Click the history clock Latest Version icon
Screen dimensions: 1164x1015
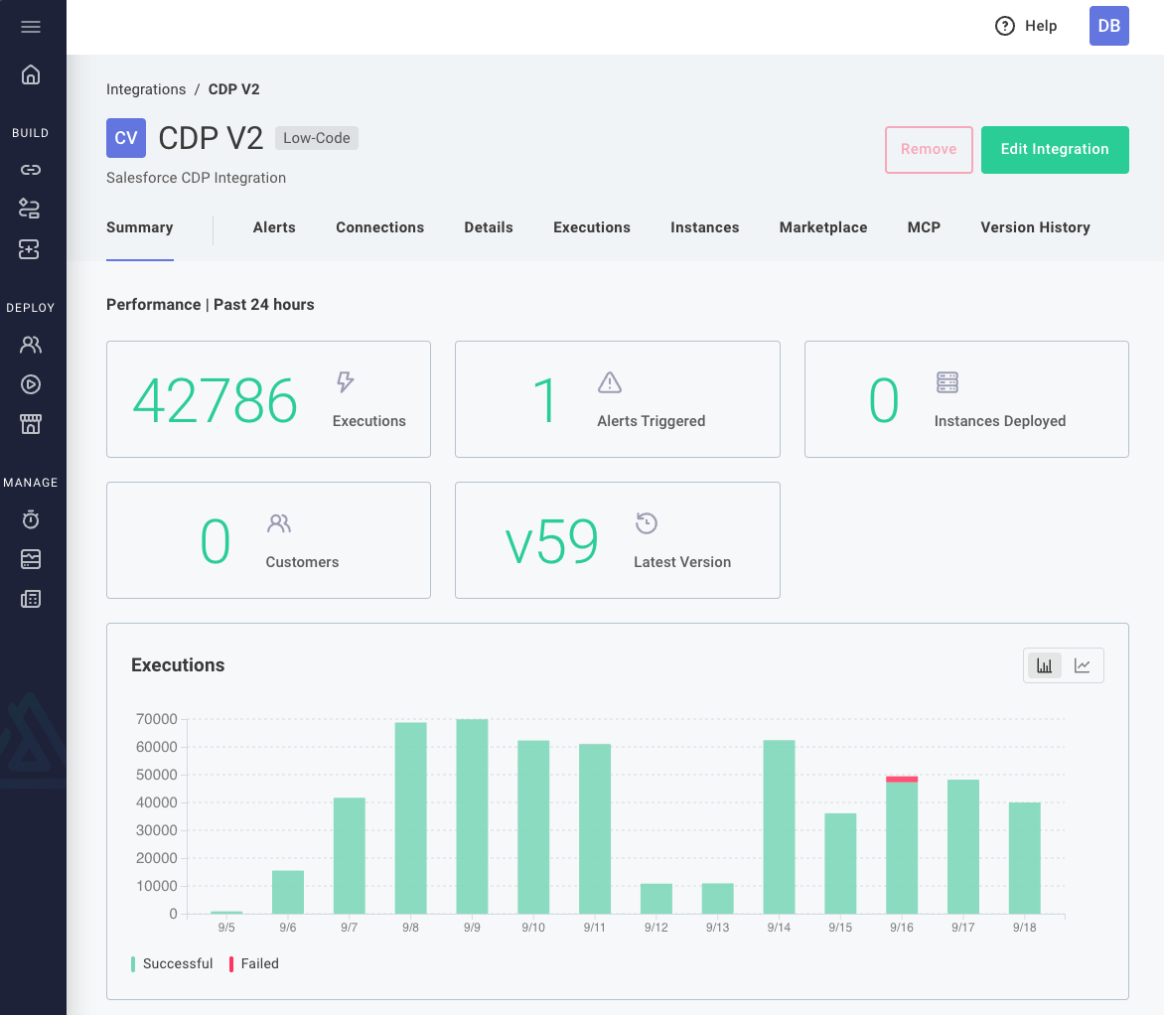[x=647, y=523]
